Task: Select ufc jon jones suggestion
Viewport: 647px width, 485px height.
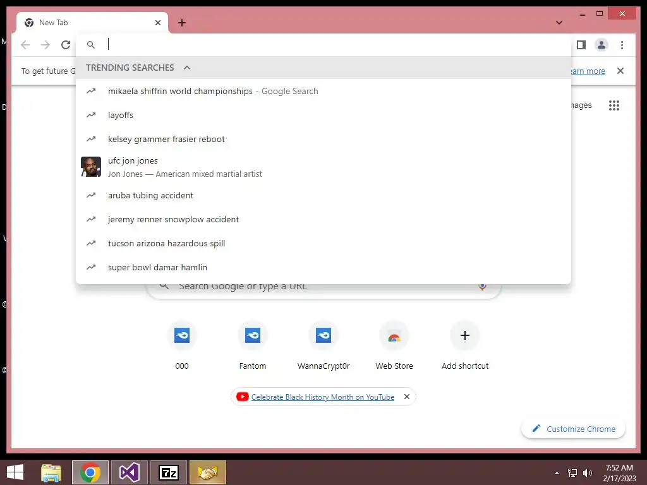Action: click(x=323, y=167)
